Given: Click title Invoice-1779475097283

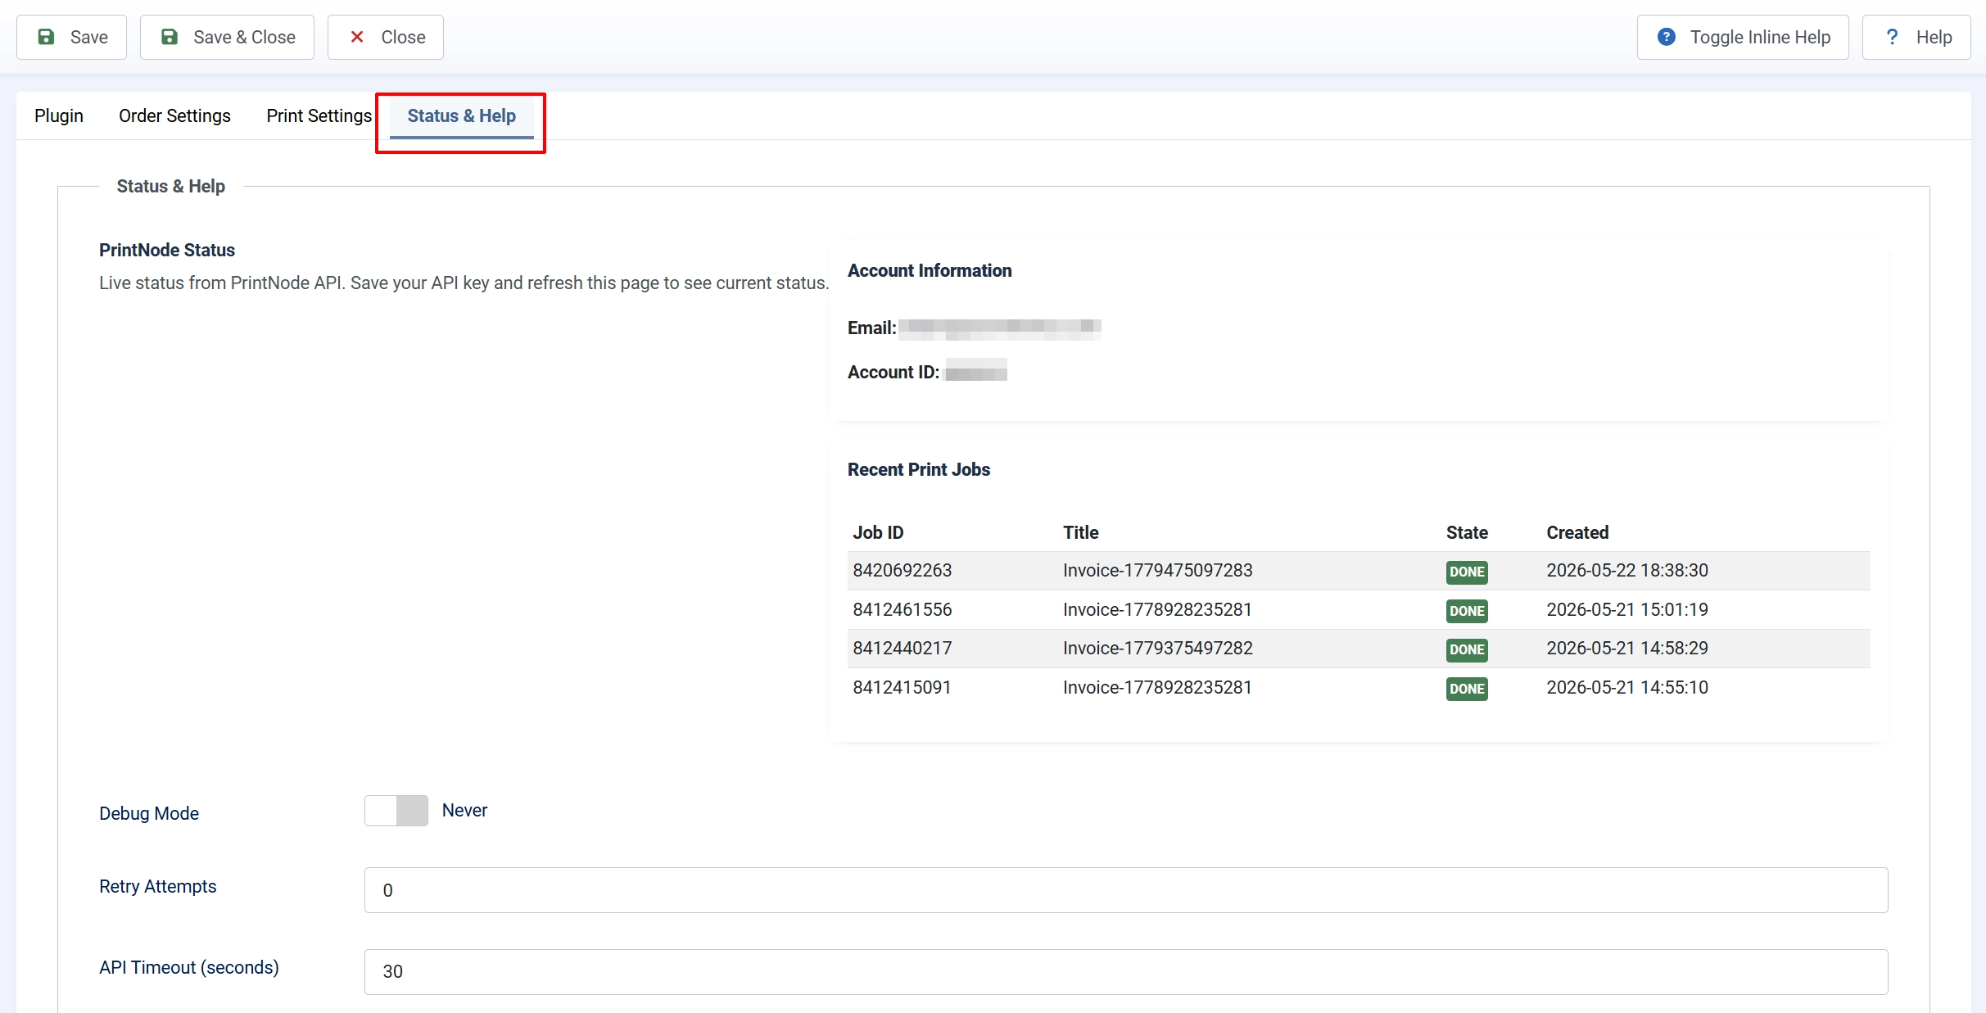Looking at the screenshot, I should (1157, 570).
